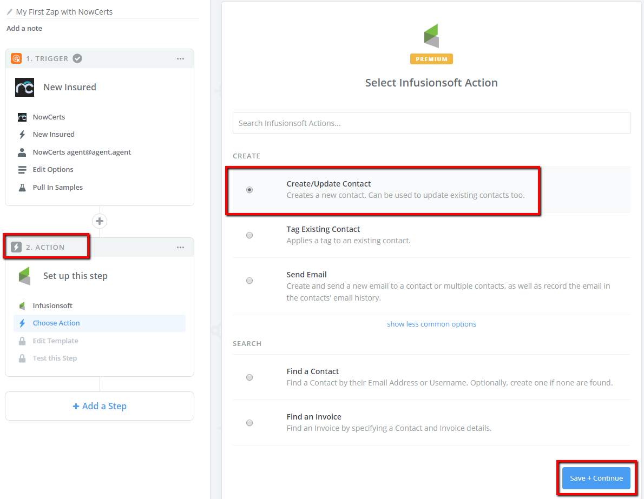Click the Zap title My First Zap with NowCerts
The width and height of the screenshot is (644, 499).
click(x=64, y=12)
